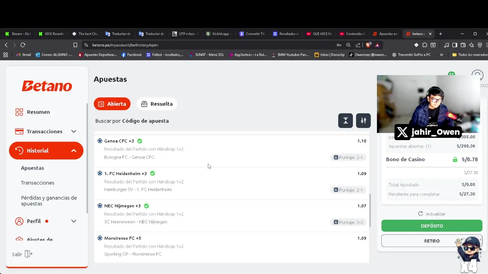Open Transacciones under Historial
The image size is (488, 274).
pyautogui.click(x=37, y=183)
